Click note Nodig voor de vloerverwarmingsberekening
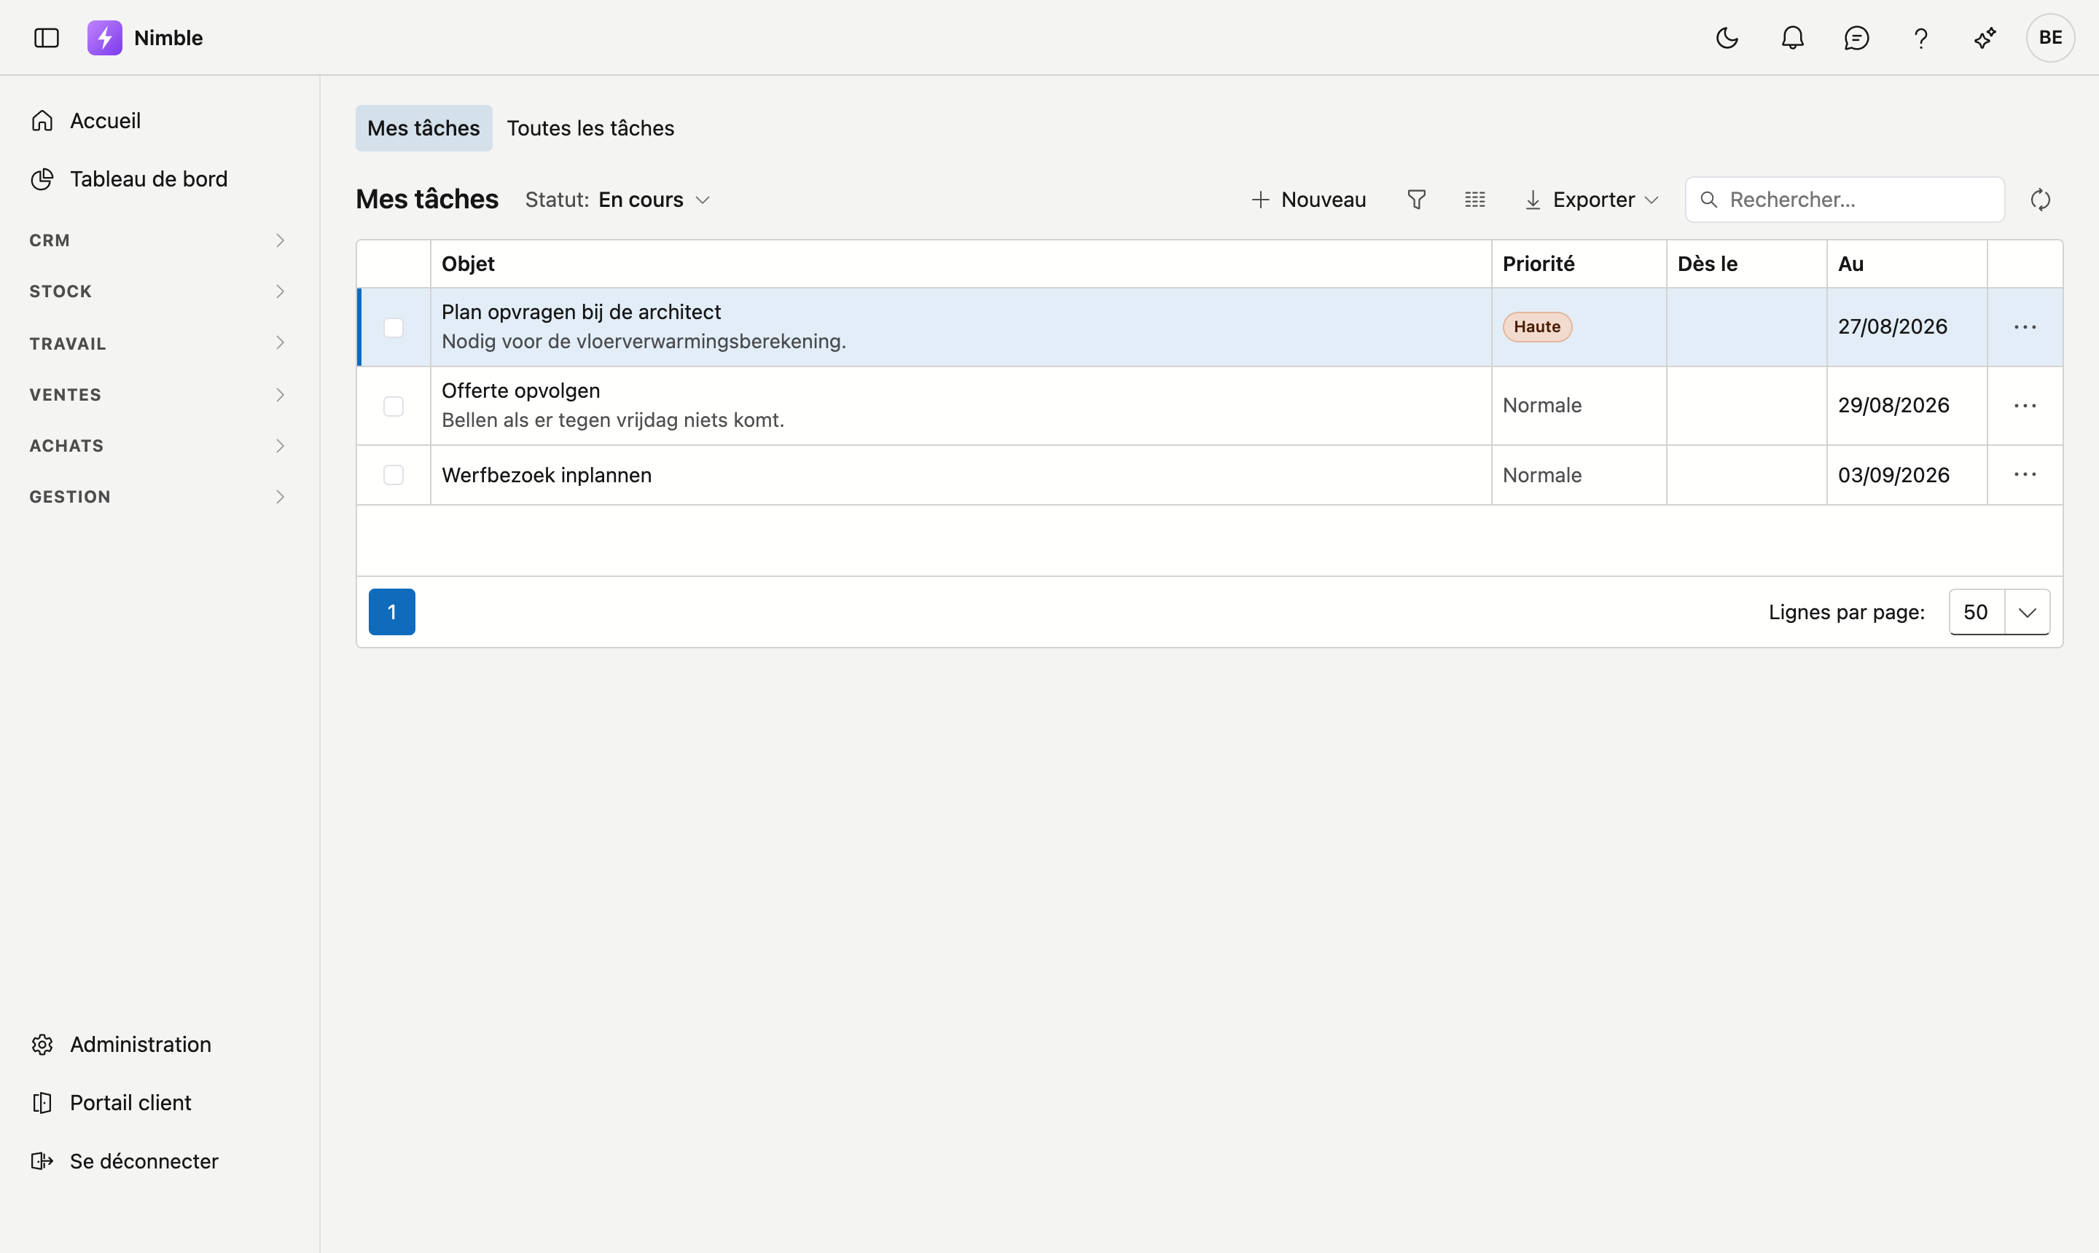The height and width of the screenshot is (1253, 2099). point(644,342)
